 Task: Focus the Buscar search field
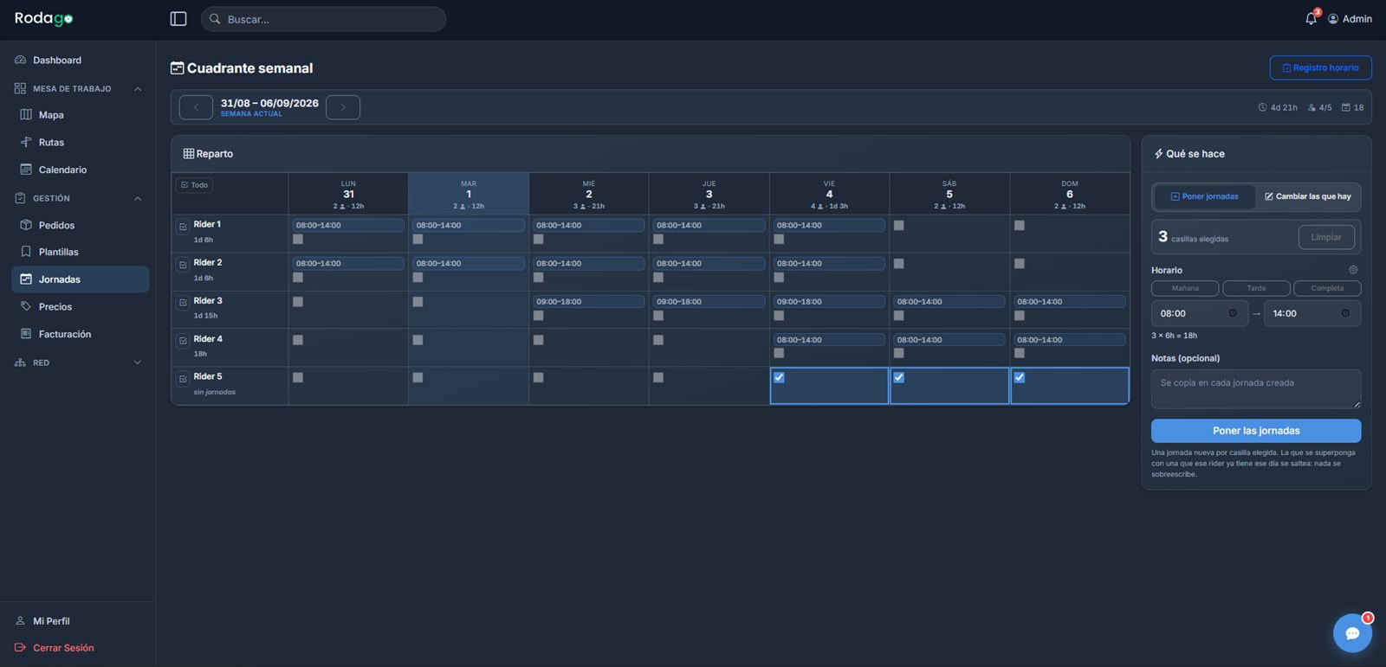point(323,19)
